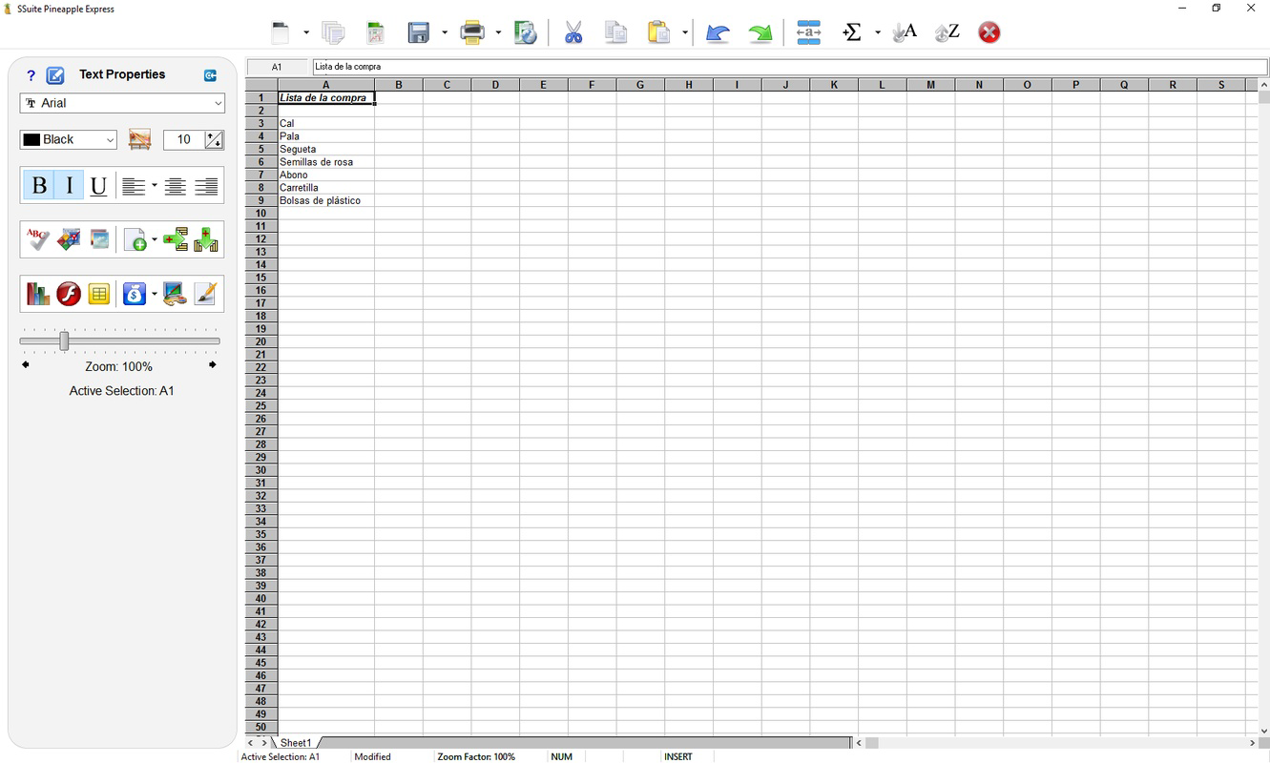Click the cell background color image icon
Screen dimensions: 1270x763
coord(139,140)
